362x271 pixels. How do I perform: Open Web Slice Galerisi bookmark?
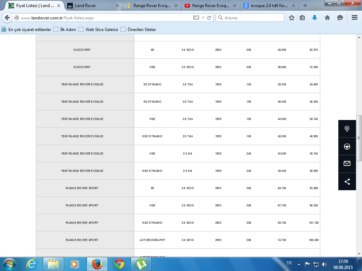point(98,30)
